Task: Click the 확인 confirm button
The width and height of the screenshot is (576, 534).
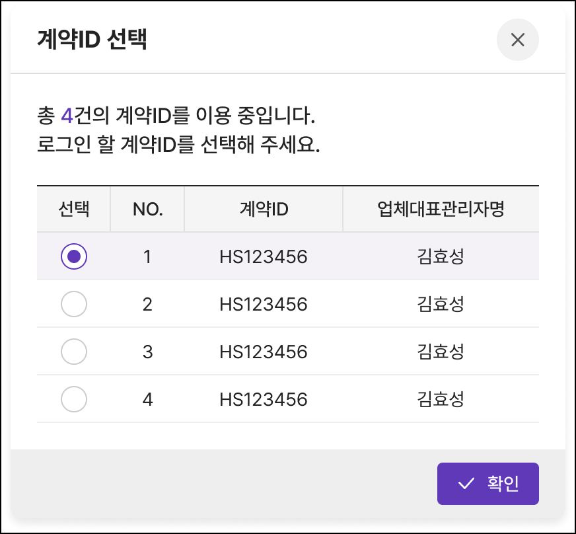Action: (488, 483)
